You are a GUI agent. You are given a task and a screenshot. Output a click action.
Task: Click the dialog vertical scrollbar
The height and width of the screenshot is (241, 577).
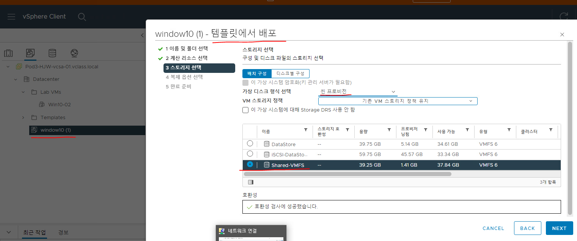pos(570,128)
